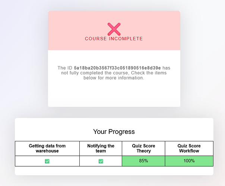The image size is (225, 186).
Task: Click the blank area under the progress table
Action: pyautogui.click(x=114, y=171)
